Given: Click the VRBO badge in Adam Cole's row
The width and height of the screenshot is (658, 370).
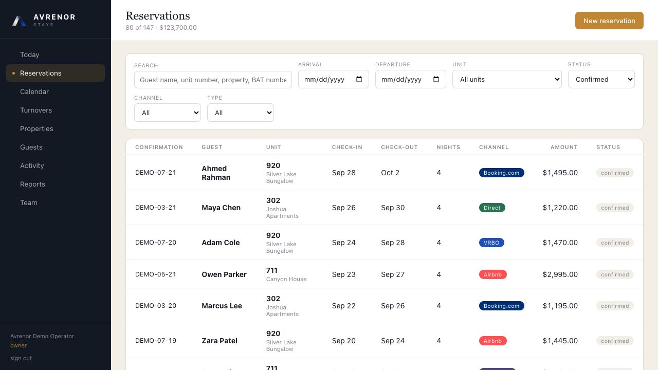Looking at the screenshot, I should (x=491, y=243).
